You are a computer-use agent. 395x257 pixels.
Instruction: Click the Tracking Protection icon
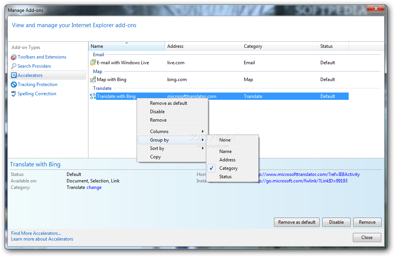(14, 85)
